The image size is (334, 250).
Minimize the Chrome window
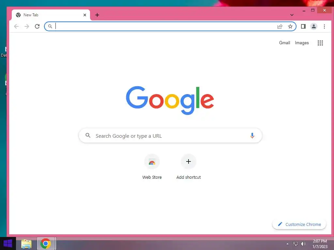pos(304,10)
